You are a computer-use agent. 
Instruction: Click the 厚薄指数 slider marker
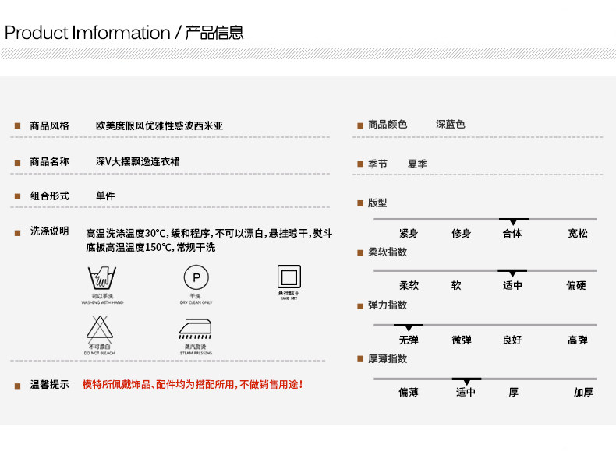(x=467, y=381)
